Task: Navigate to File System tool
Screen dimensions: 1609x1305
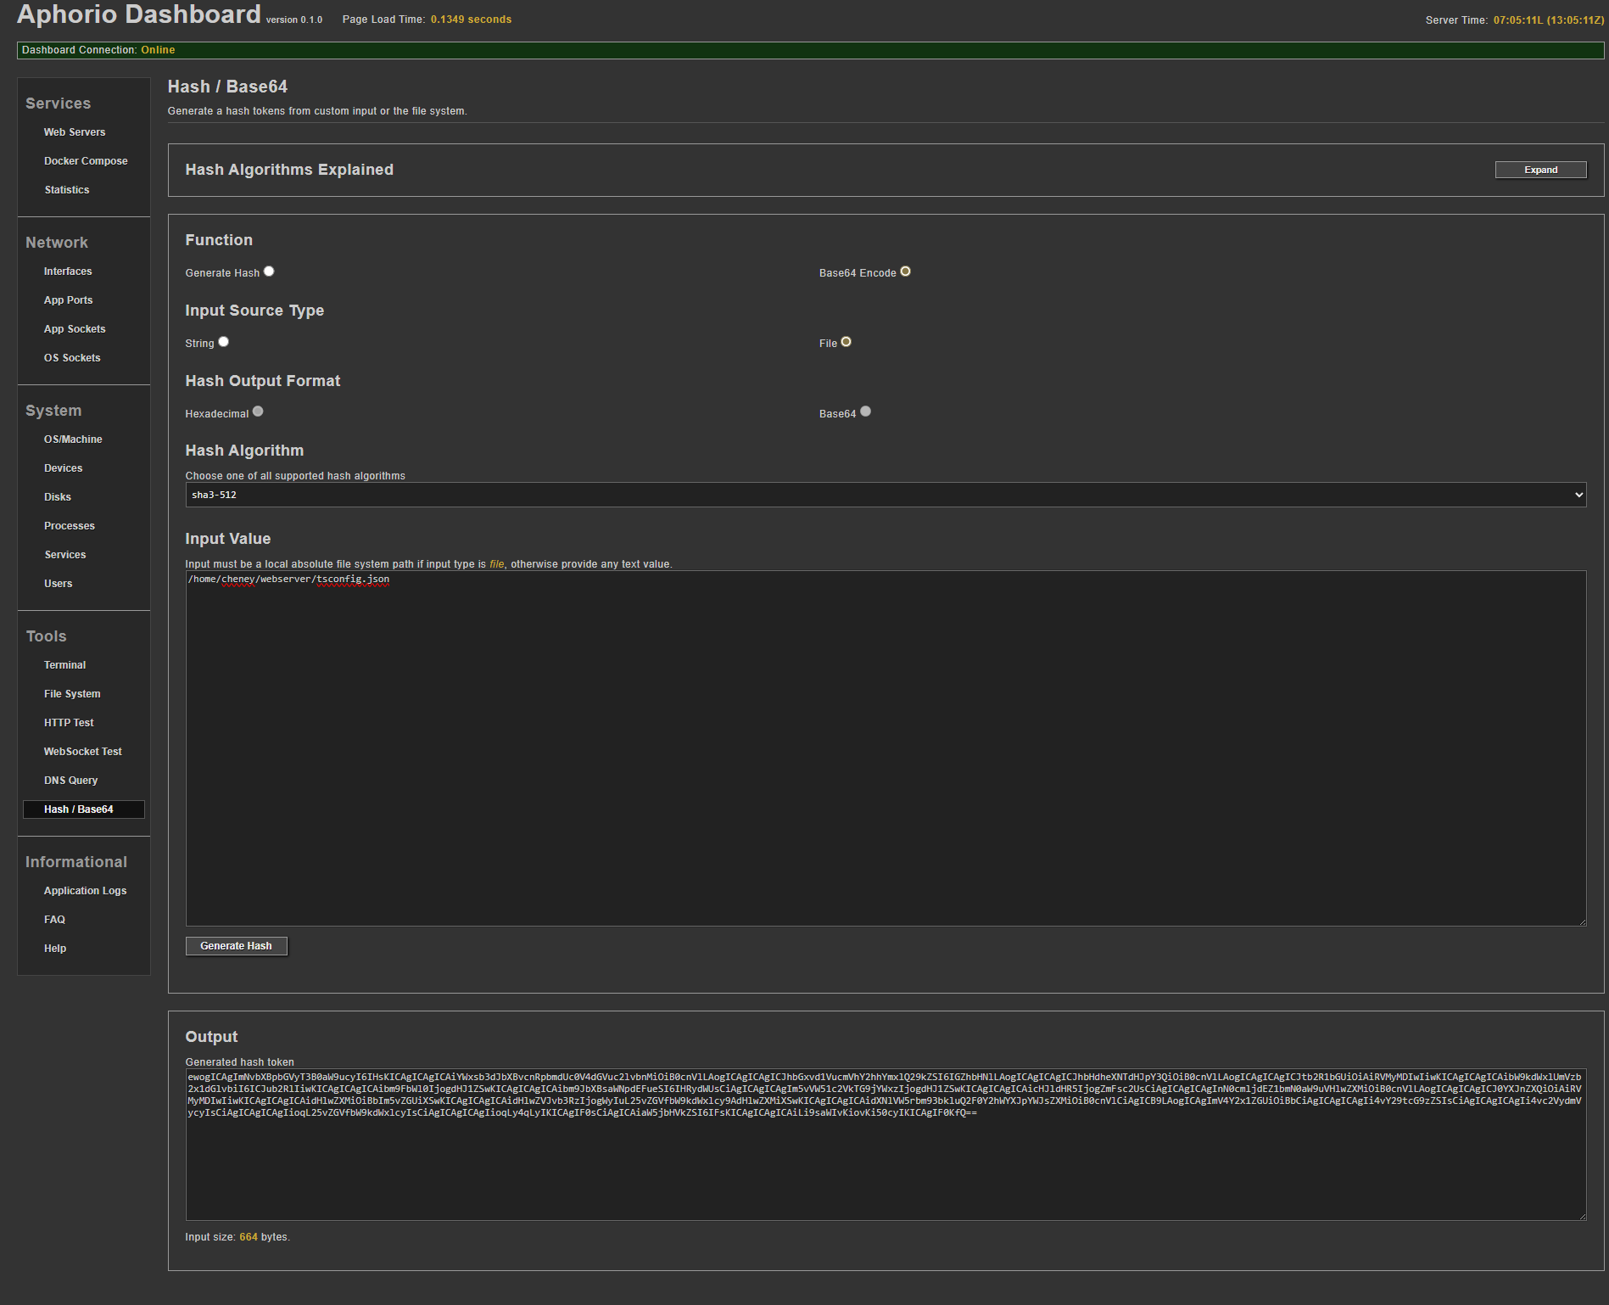Action: [72, 694]
